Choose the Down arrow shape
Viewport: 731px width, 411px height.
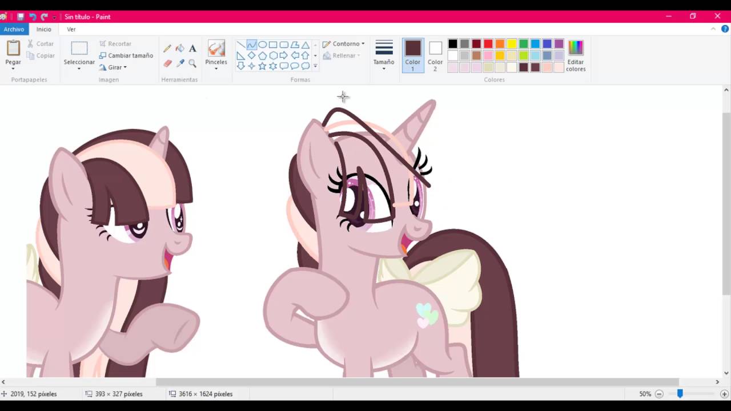click(240, 66)
